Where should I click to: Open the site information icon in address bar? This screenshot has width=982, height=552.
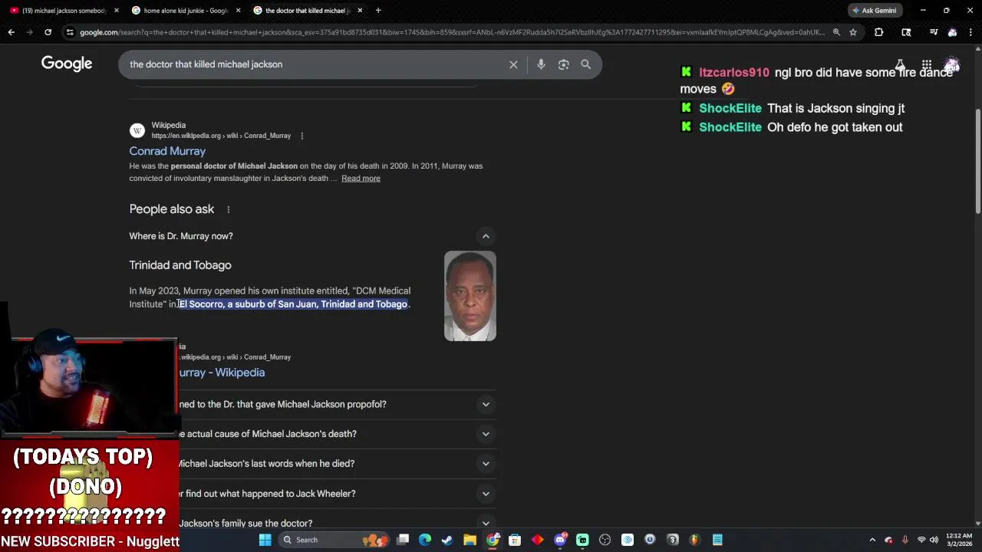70,32
